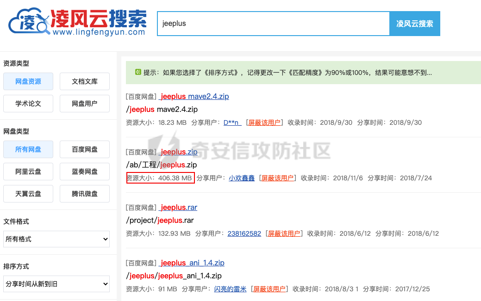The height and width of the screenshot is (301, 481).
Task: Select the 学术论文 filter
Action: pyautogui.click(x=28, y=103)
